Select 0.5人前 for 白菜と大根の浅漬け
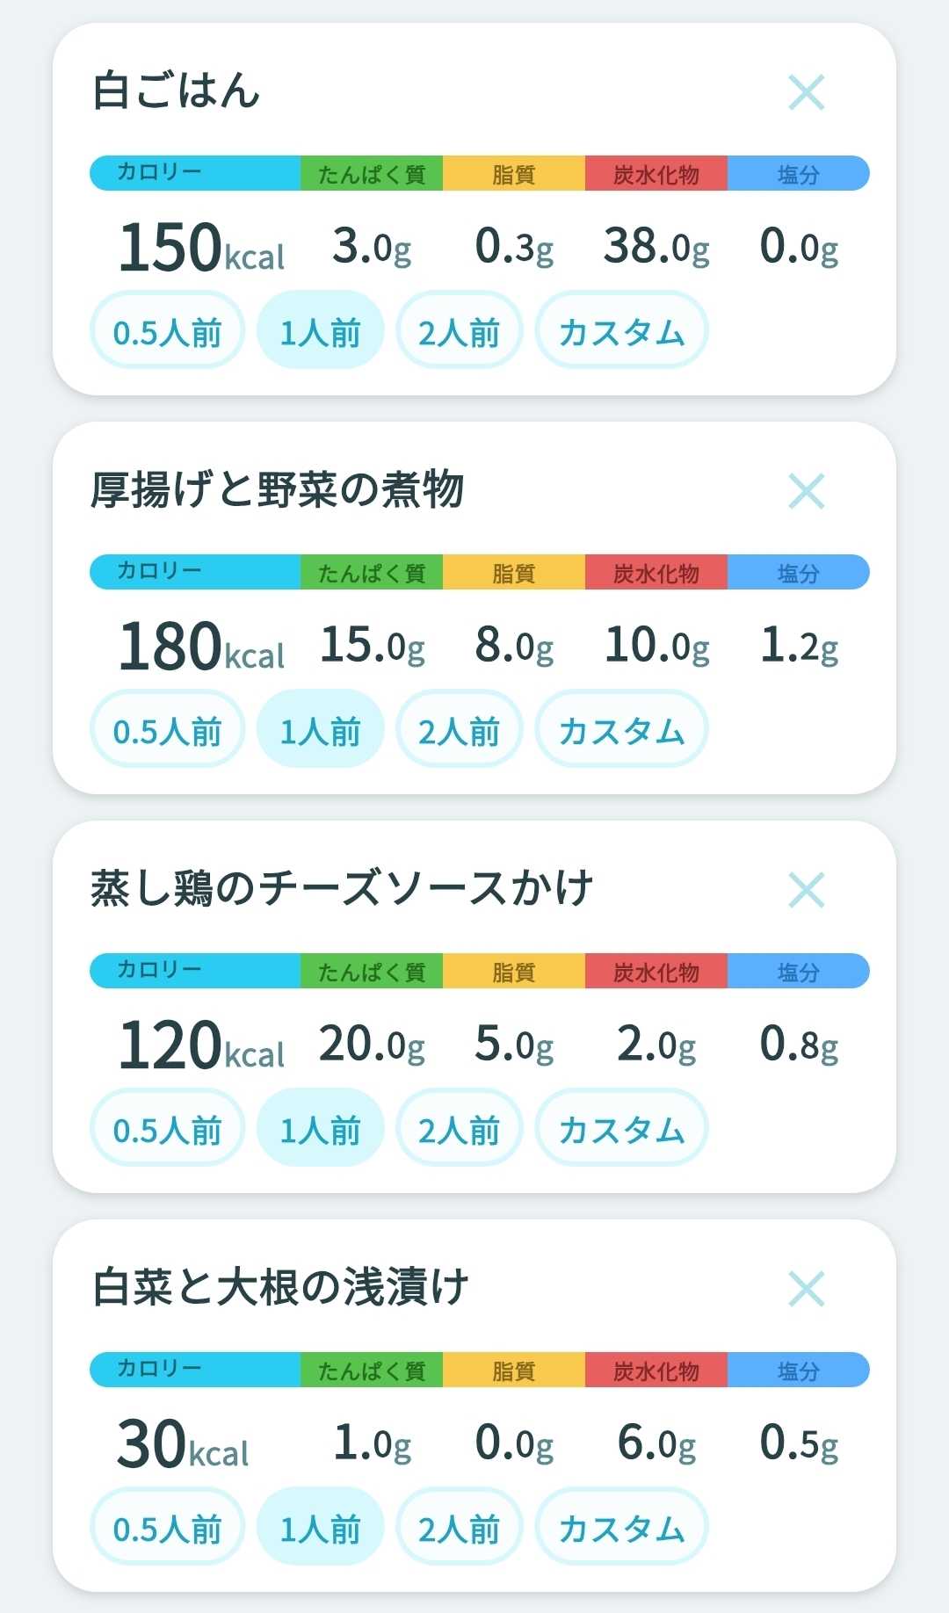949x1613 pixels. 167,1527
